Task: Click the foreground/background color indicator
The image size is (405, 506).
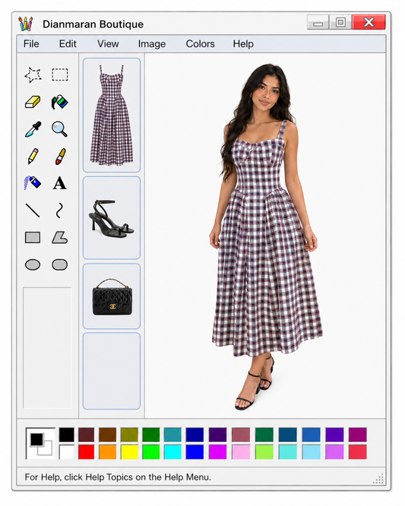Action: click(41, 443)
